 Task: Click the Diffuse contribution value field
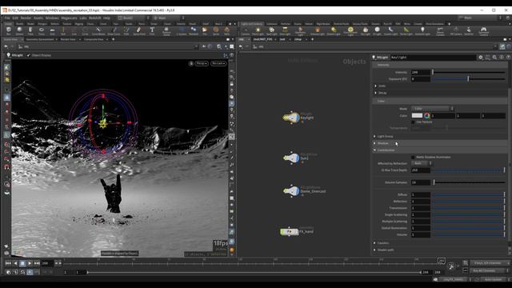(421, 194)
